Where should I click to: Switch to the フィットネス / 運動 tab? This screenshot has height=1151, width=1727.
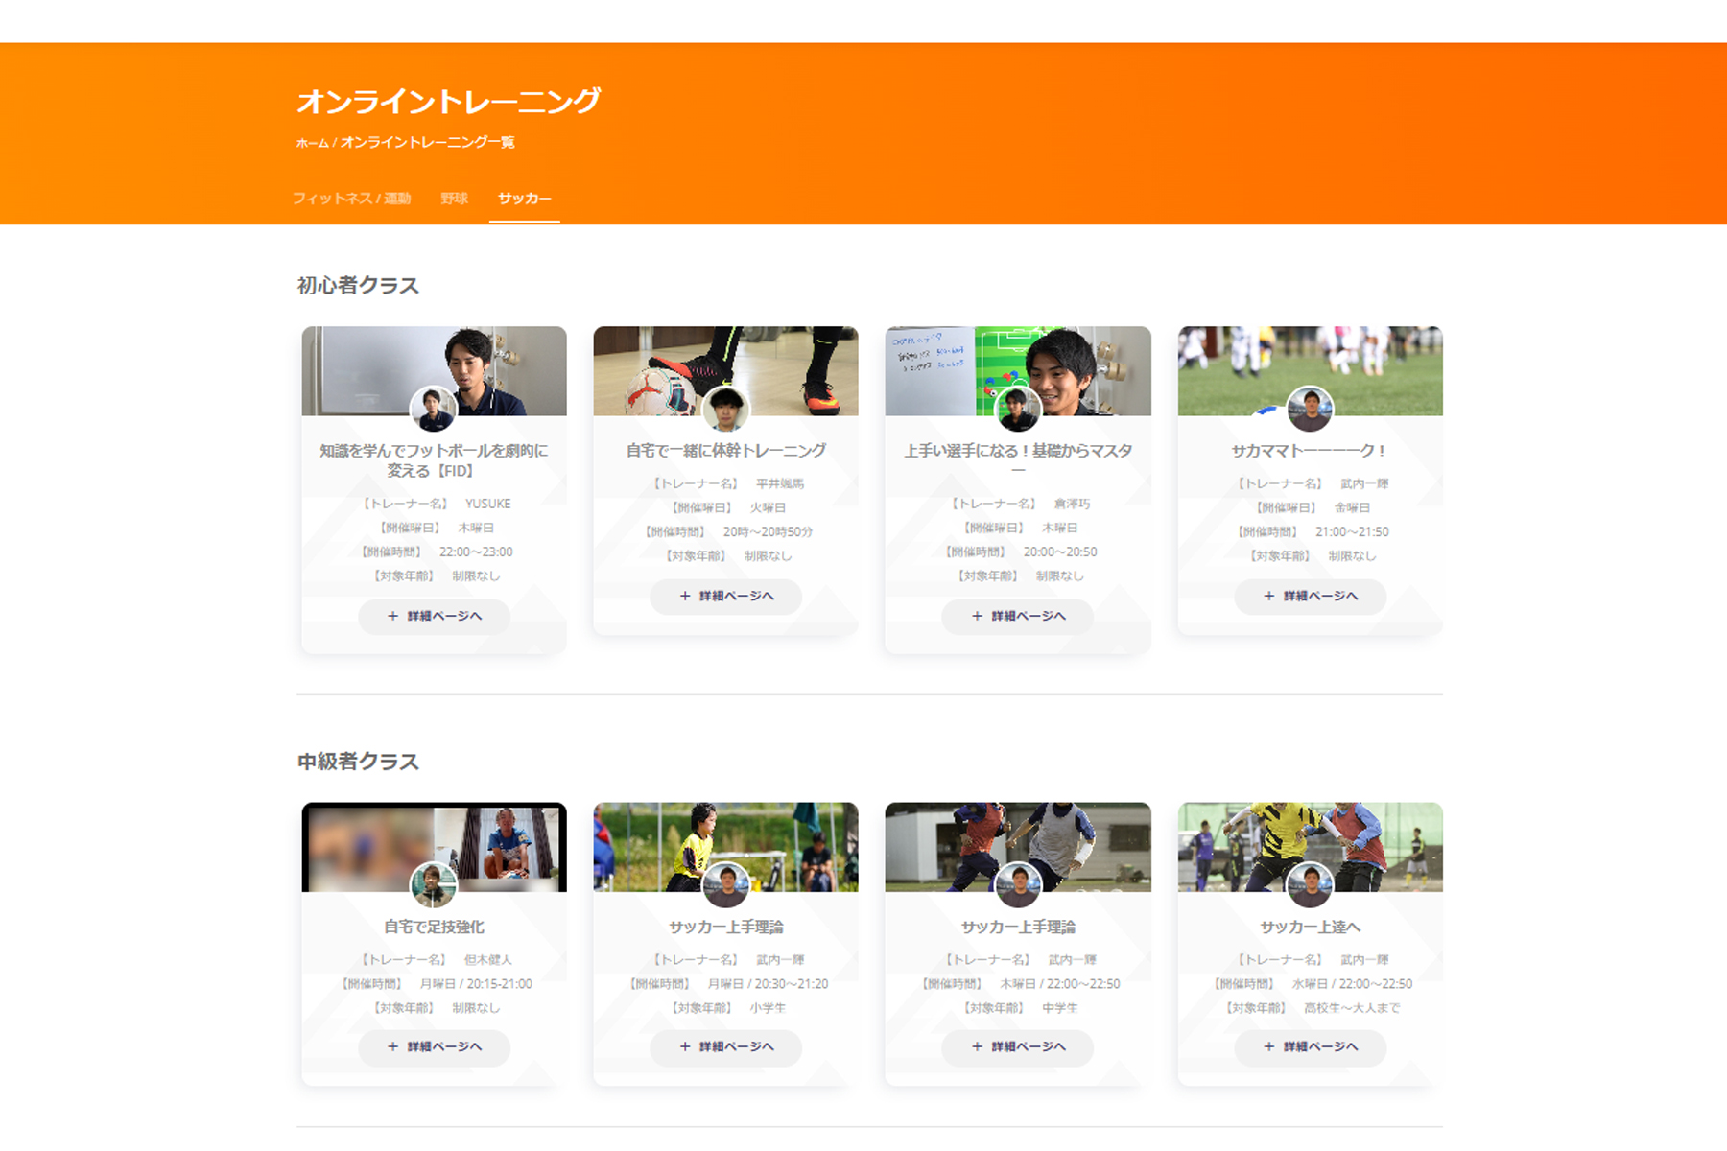pos(351,199)
